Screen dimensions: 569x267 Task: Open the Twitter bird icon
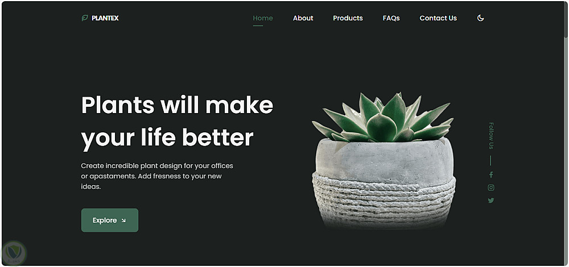pos(491,201)
